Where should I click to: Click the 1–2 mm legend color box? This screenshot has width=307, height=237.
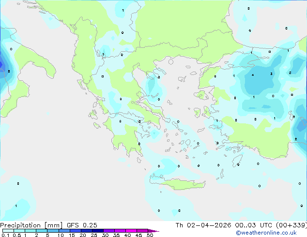pyautogui.click(x=31, y=231)
